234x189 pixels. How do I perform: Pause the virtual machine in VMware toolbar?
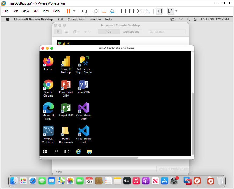(69, 11)
